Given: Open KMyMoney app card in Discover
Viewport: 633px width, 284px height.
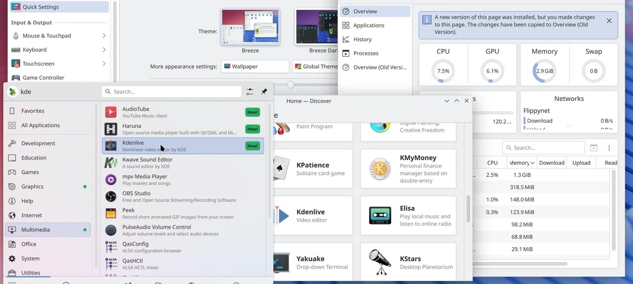Looking at the screenshot, I should (x=408, y=169).
